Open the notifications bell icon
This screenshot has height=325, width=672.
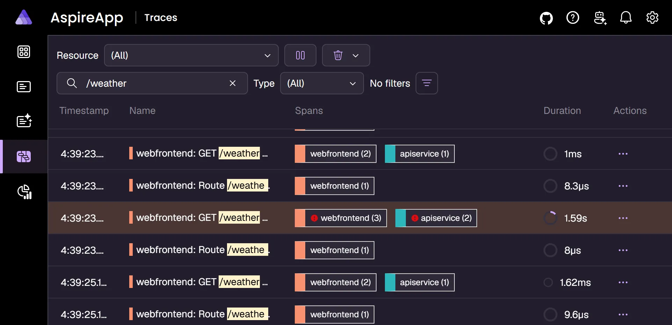(x=626, y=17)
